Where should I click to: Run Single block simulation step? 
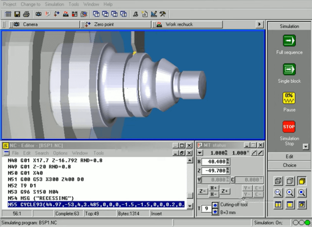(289, 70)
